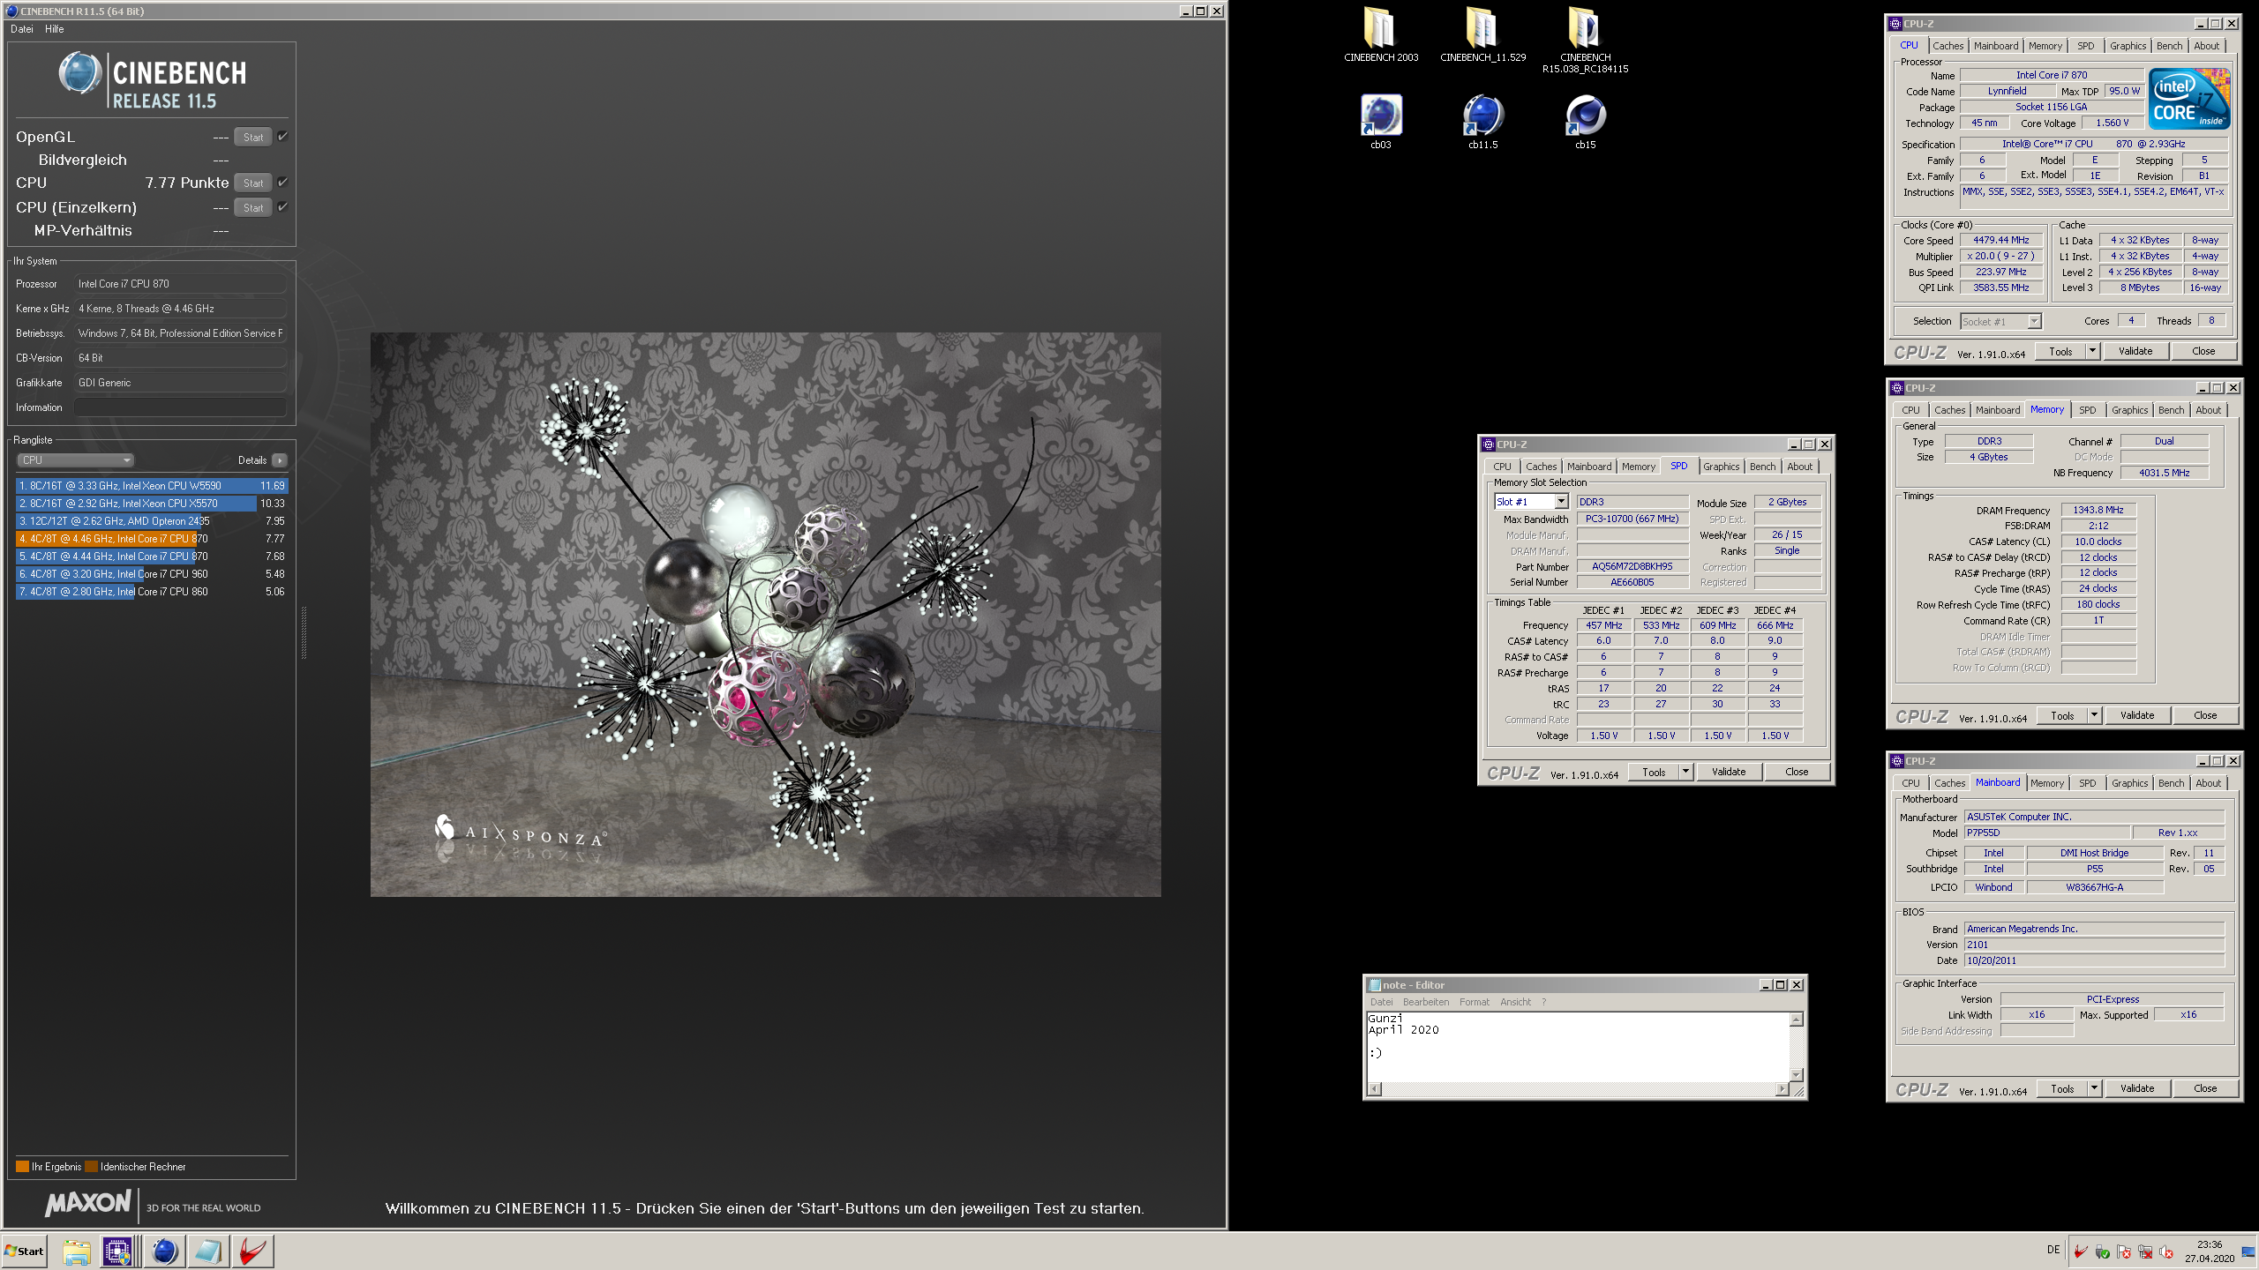Open the CINEBENCH R15.038_RC184115 folder
Screen dimensions: 2259x1270
pyautogui.click(x=1585, y=40)
